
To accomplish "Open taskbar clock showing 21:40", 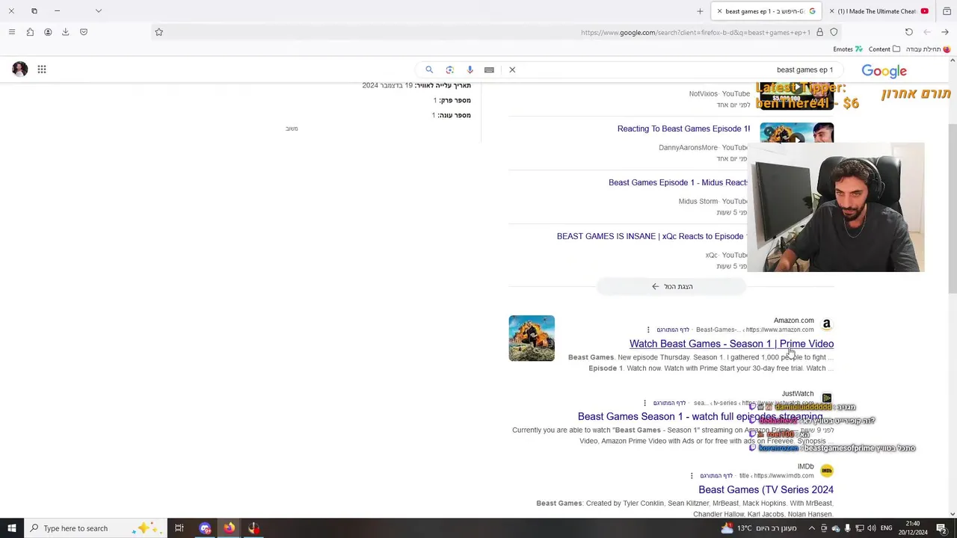I will pos(913,528).
